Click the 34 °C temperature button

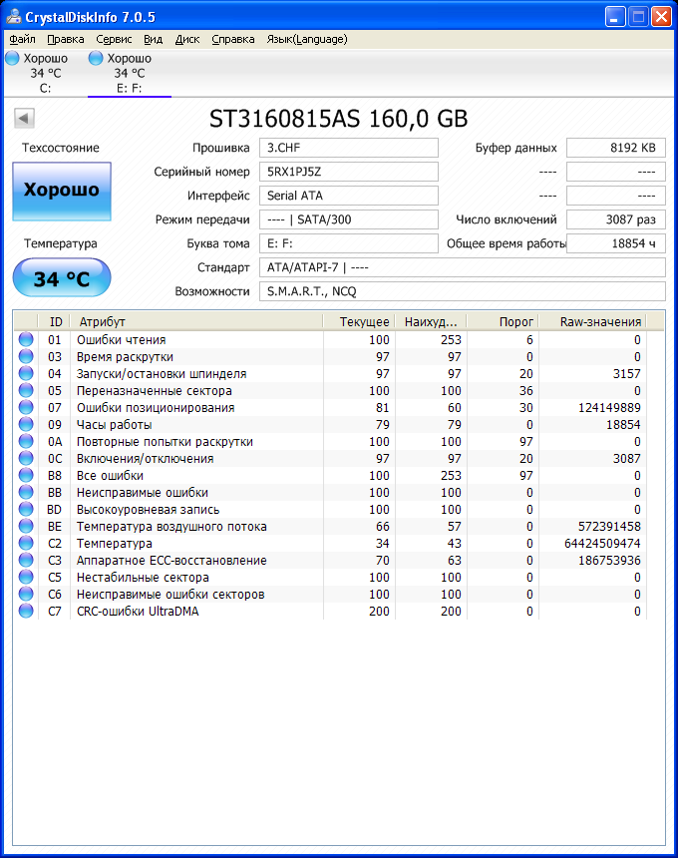coord(62,278)
